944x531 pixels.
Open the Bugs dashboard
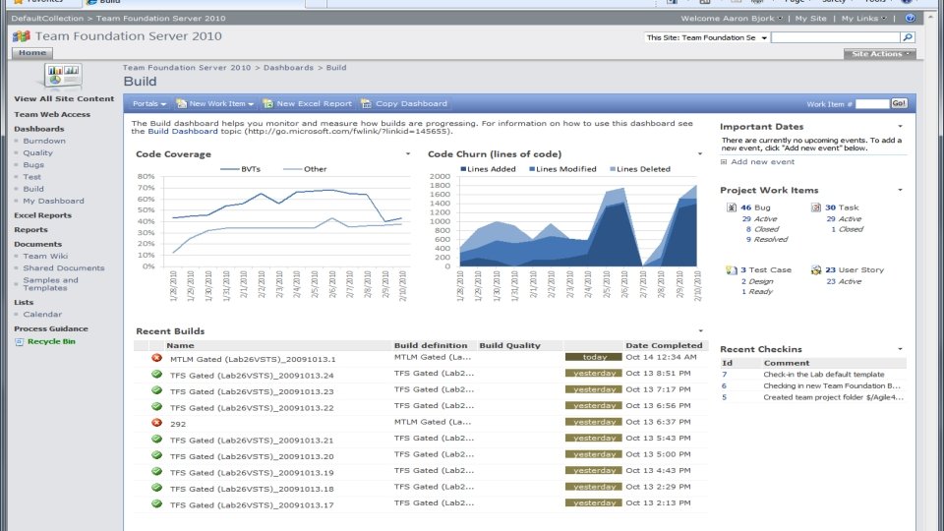coord(33,165)
